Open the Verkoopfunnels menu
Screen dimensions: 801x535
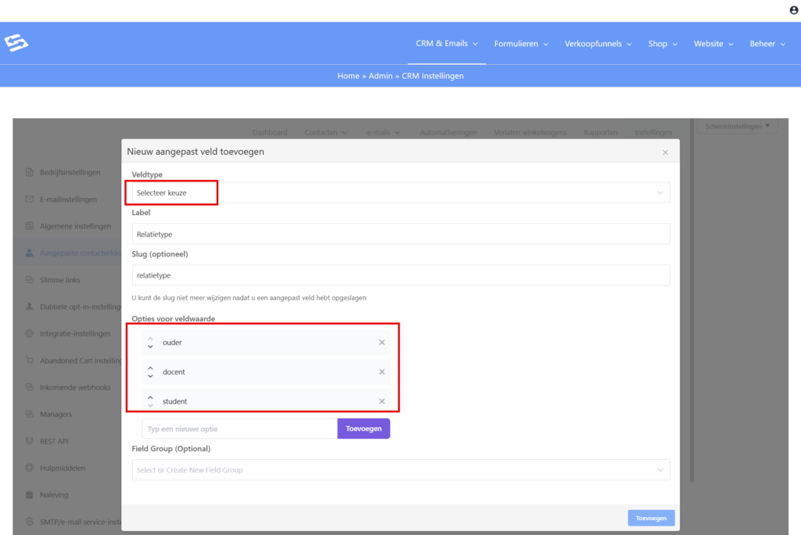click(598, 44)
